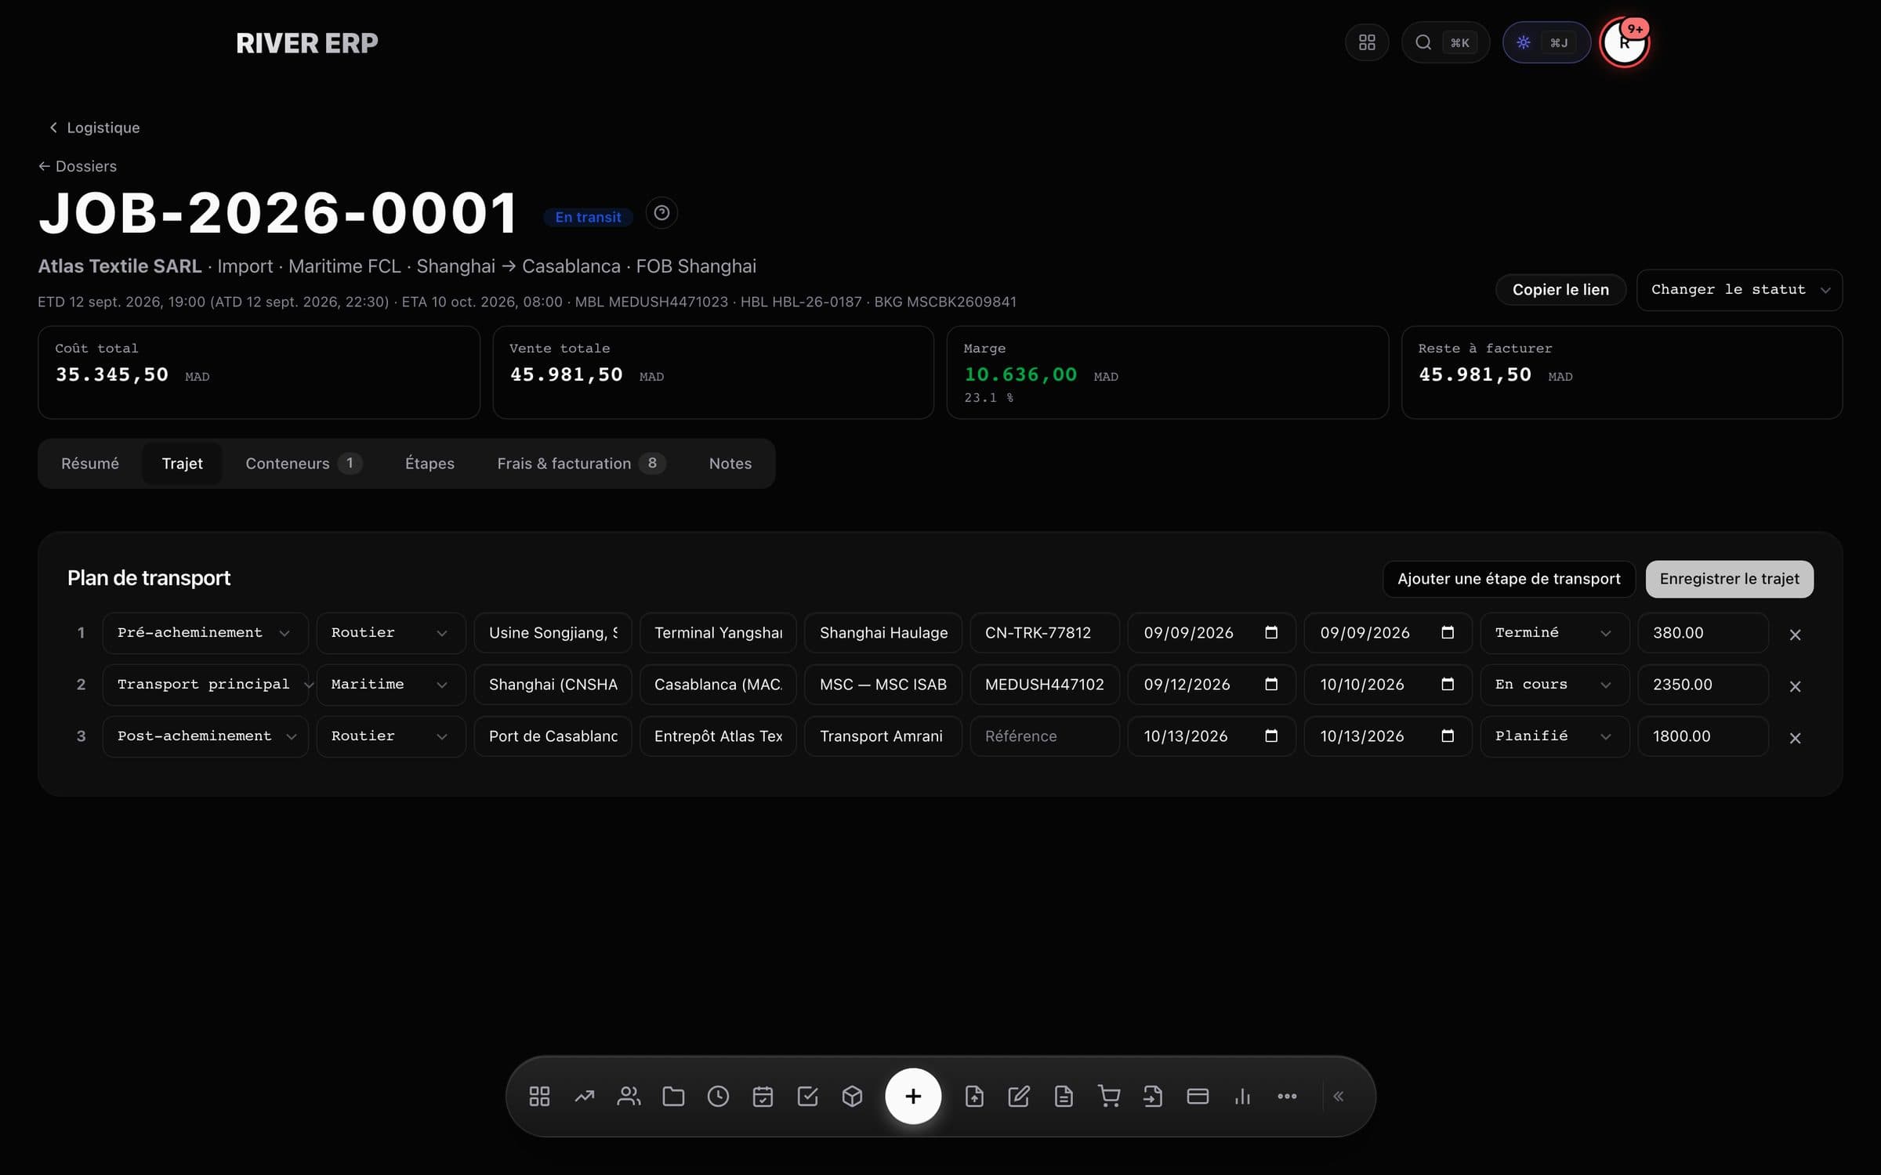Open calendar picker for 10/10/2026 date

pos(1448,684)
